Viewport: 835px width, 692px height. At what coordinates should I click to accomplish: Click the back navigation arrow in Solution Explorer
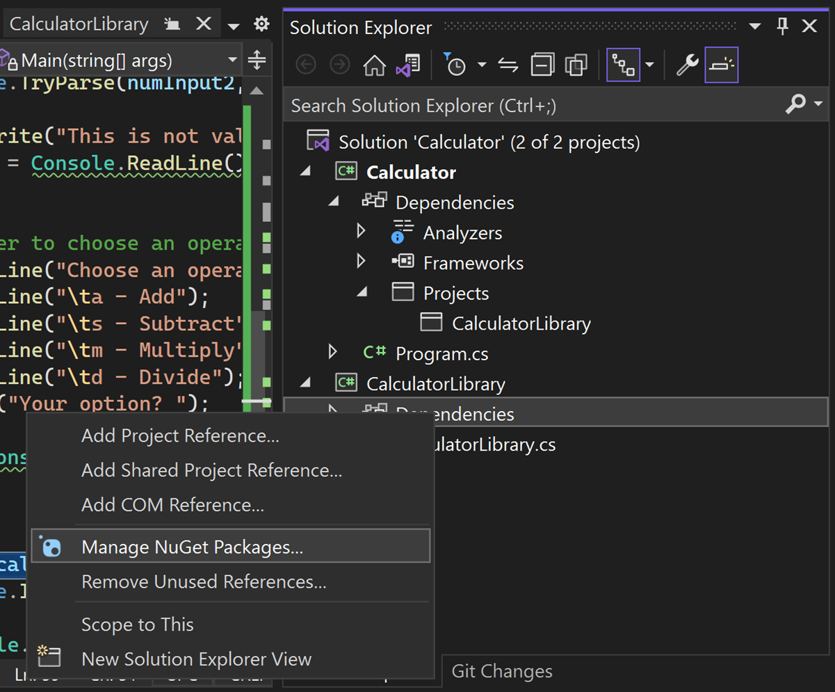click(x=306, y=65)
